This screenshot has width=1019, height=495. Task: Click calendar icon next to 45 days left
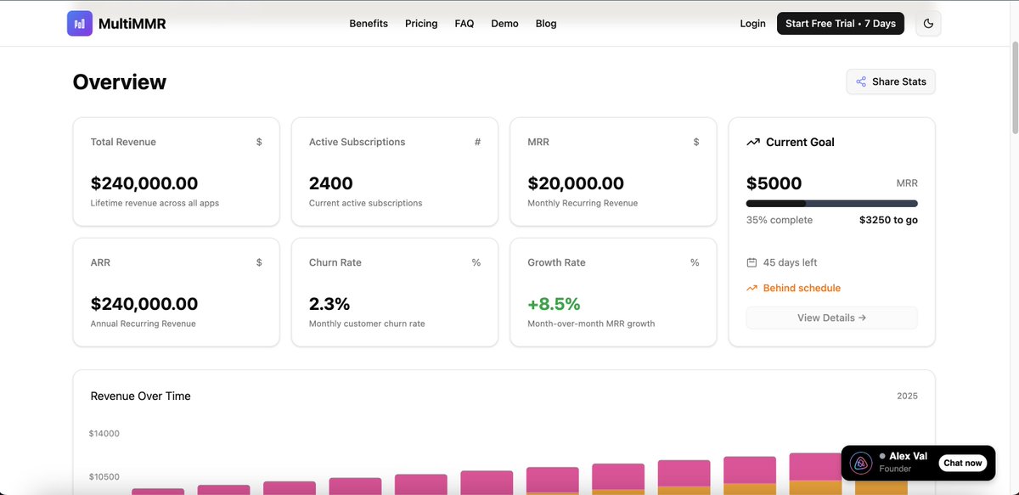(752, 262)
